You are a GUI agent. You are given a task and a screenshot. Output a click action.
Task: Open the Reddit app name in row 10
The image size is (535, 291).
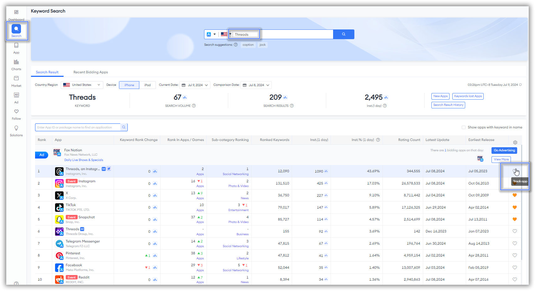[x=84, y=277]
